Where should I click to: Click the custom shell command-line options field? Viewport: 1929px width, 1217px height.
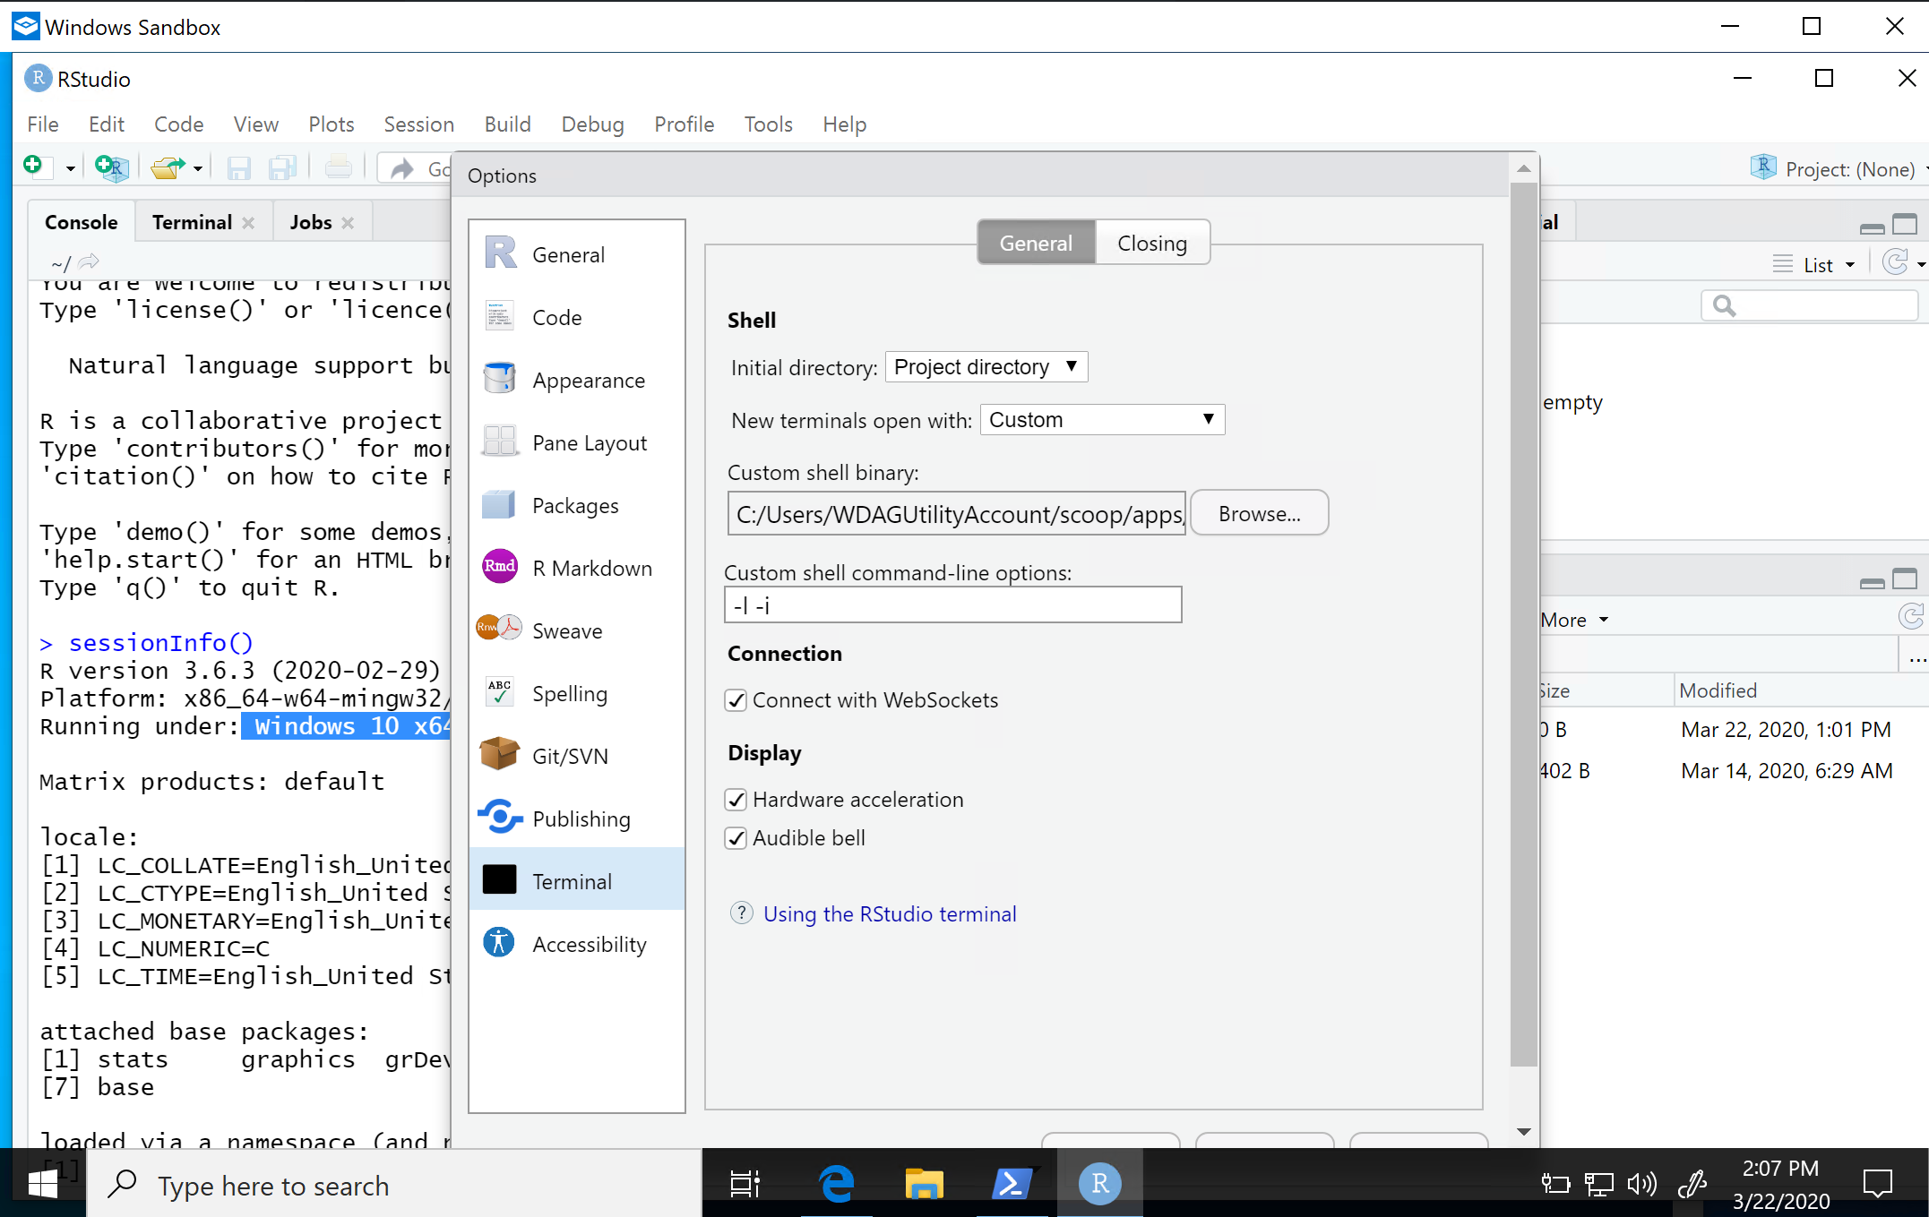[x=952, y=605]
